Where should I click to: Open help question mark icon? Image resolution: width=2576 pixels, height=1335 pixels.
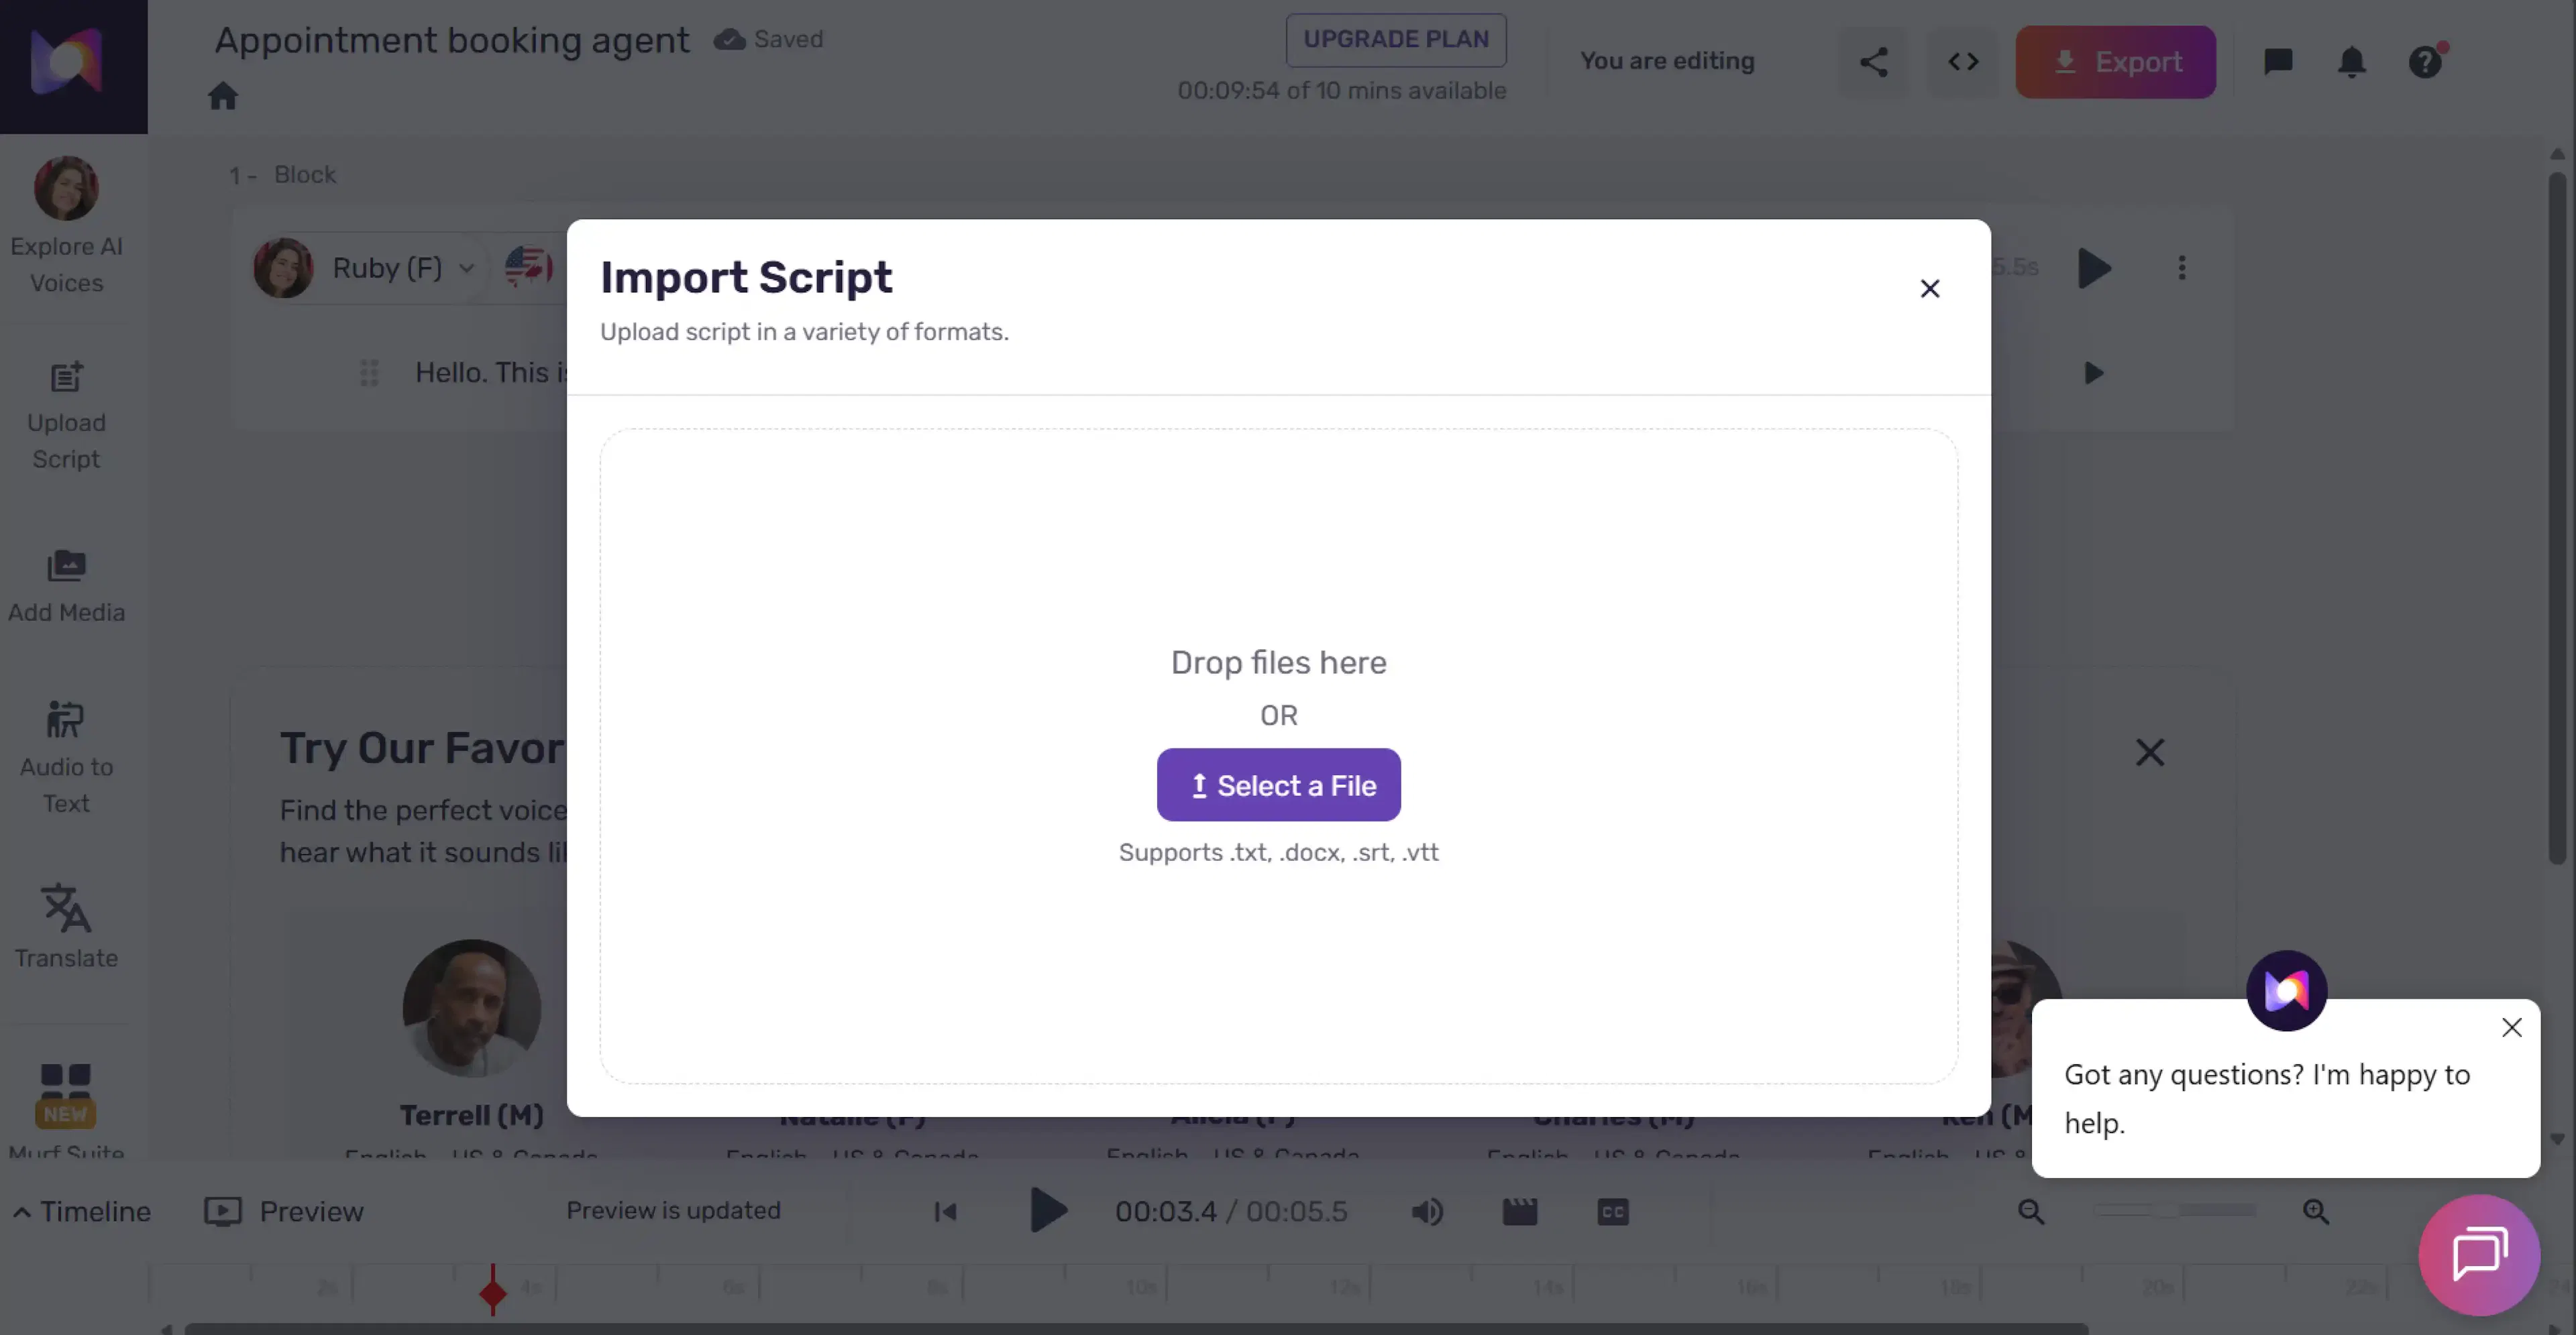click(x=2425, y=62)
